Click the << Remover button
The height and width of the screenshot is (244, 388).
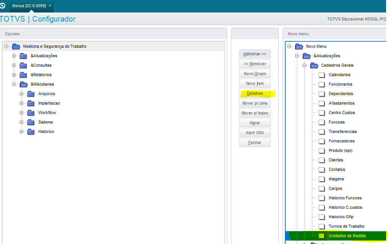point(254,64)
